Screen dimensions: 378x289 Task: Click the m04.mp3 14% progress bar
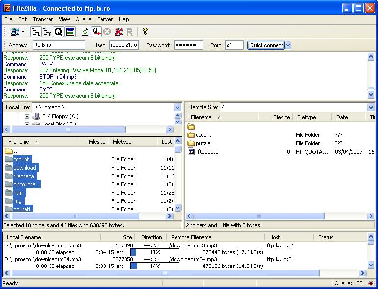point(155,266)
